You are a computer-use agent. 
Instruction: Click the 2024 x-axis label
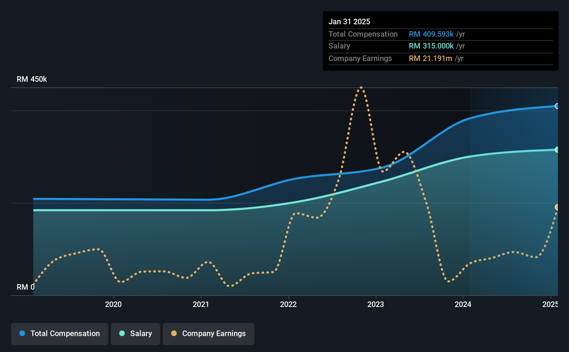tap(463, 304)
